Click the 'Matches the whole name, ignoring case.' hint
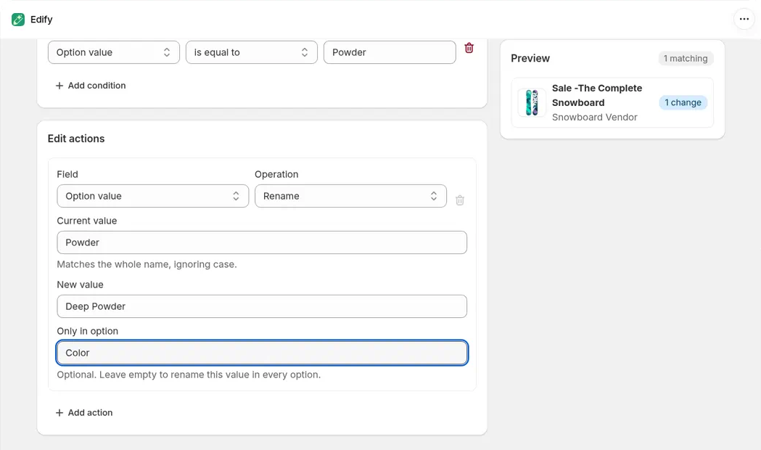 click(147, 265)
